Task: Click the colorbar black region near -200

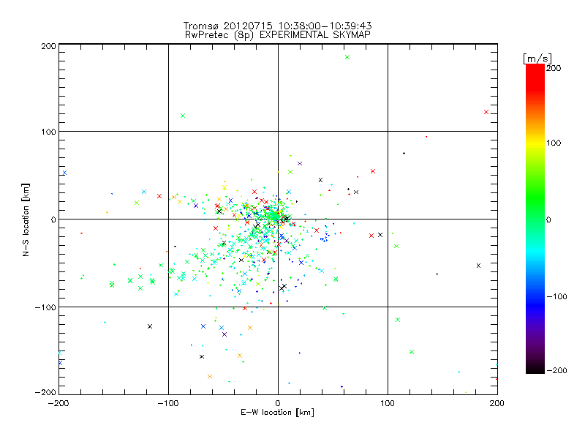Action: (535, 368)
